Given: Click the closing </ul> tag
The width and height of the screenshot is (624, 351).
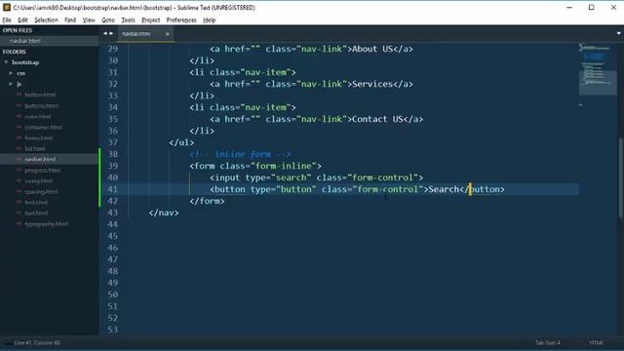Looking at the screenshot, I should tap(181, 142).
